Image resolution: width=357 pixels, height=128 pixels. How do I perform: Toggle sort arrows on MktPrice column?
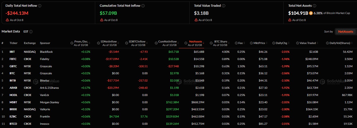pos(267,43)
